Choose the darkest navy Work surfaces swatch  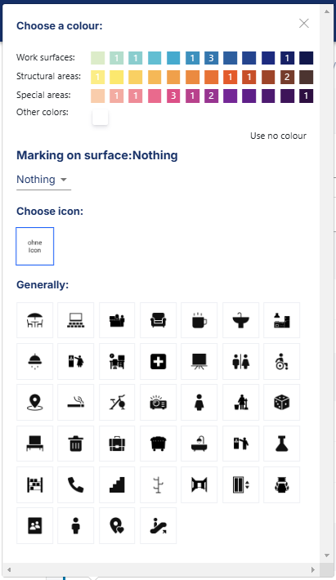(x=306, y=58)
